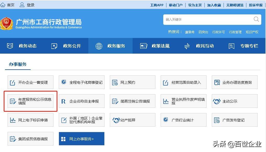Open 无障碍浏览 link

pos(235,5)
